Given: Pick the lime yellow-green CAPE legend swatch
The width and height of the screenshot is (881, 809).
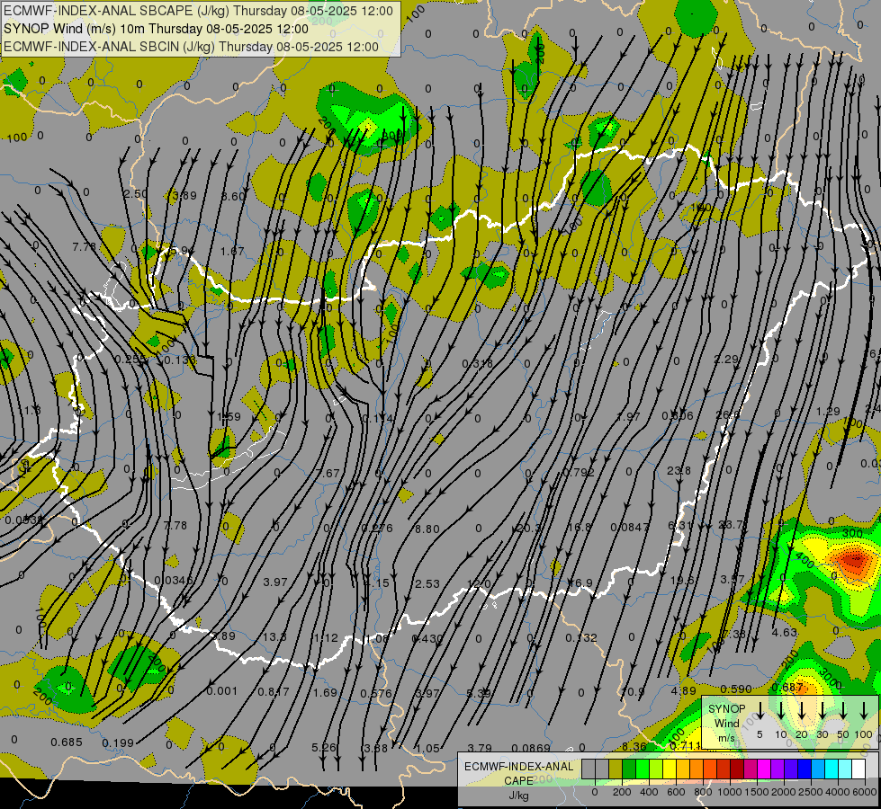Looking at the screenshot, I should (x=656, y=769).
